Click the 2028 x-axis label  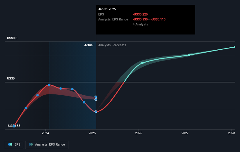pyautogui.click(x=232, y=133)
